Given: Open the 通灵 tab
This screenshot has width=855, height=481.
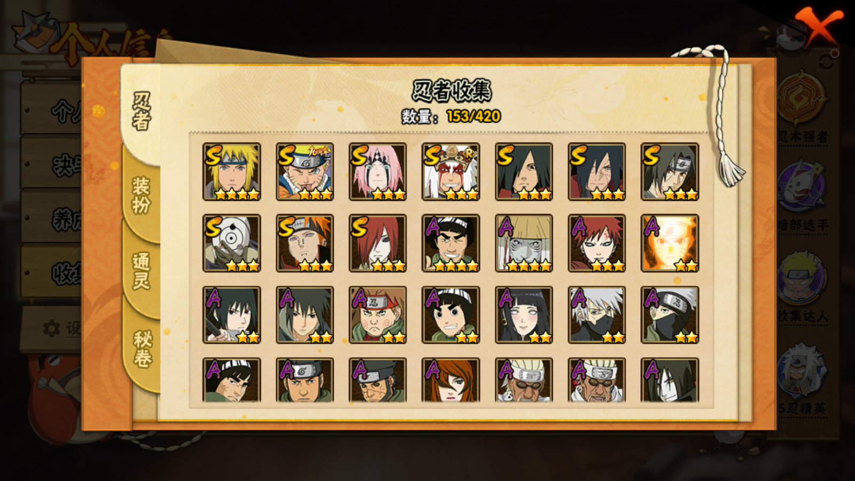Looking at the screenshot, I should 141,271.
